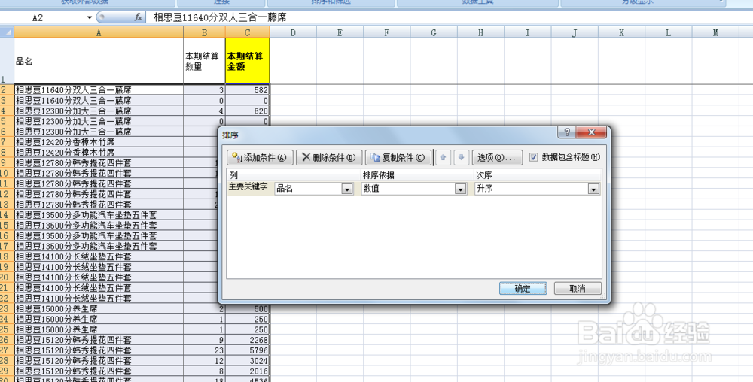Move sort condition down with arrow
Image resolution: width=753 pixels, height=382 pixels.
[461, 158]
